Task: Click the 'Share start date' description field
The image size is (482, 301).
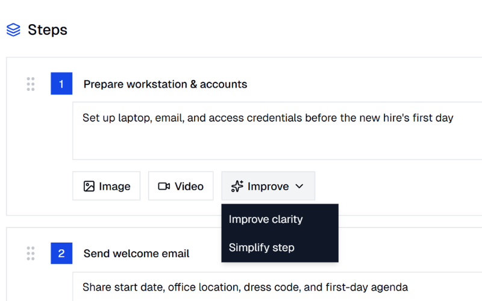Action: 245,287
